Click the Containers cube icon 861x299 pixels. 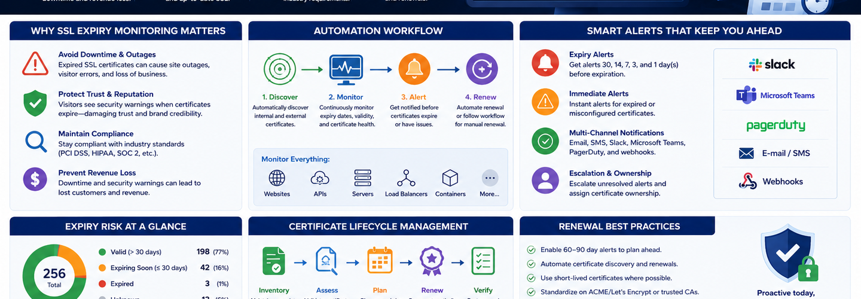click(x=450, y=178)
